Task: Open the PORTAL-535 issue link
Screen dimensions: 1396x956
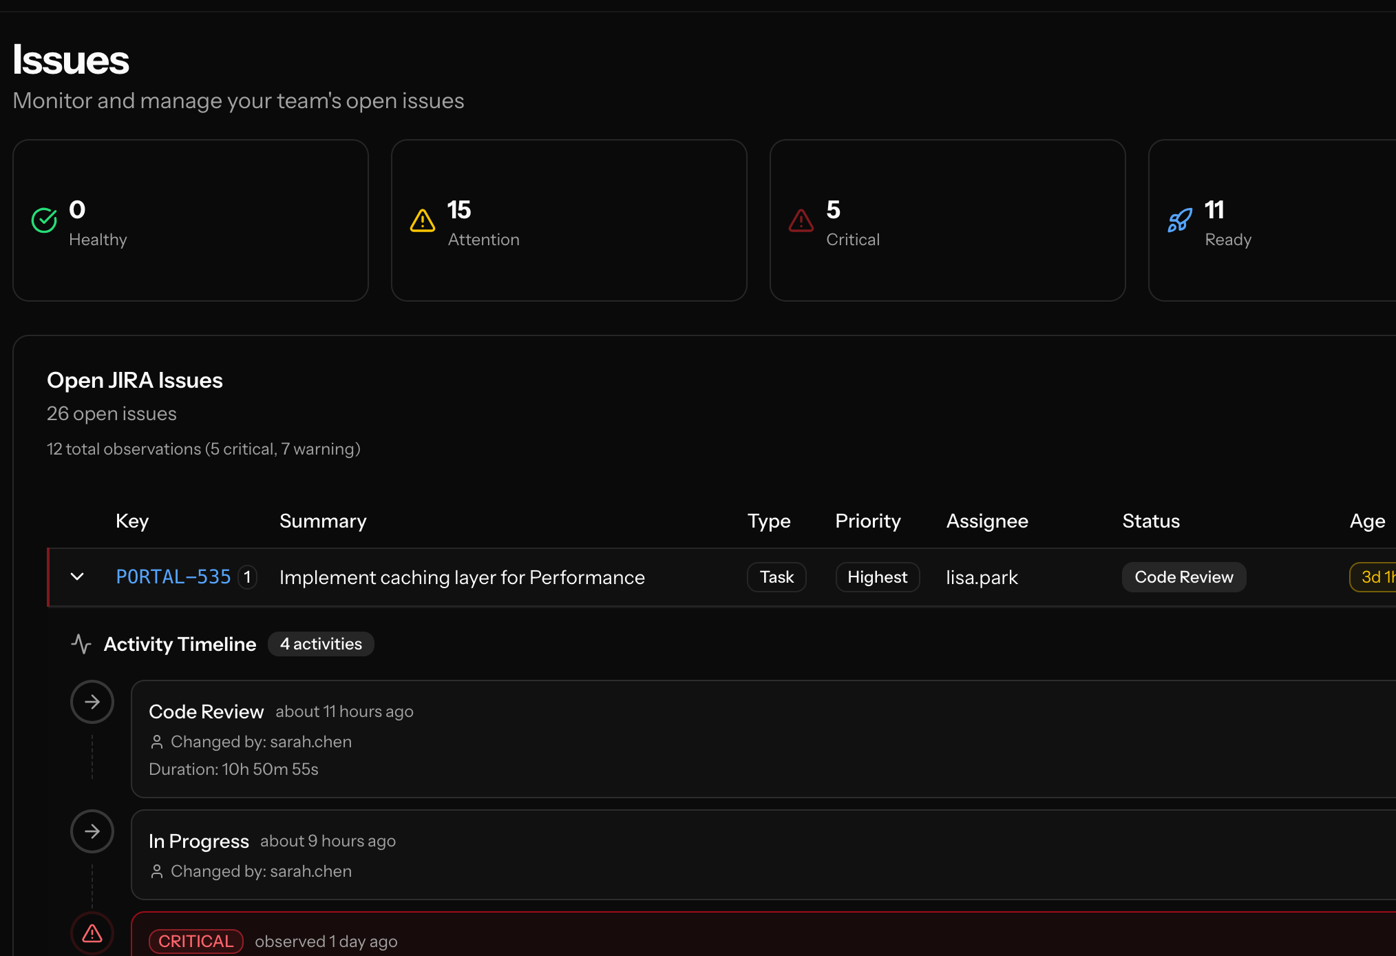Action: tap(173, 576)
